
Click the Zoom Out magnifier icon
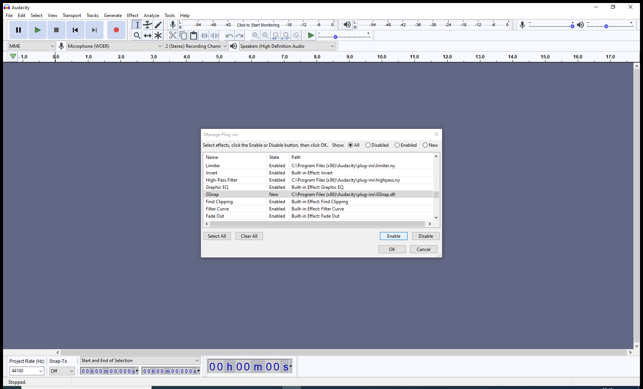[265, 36]
